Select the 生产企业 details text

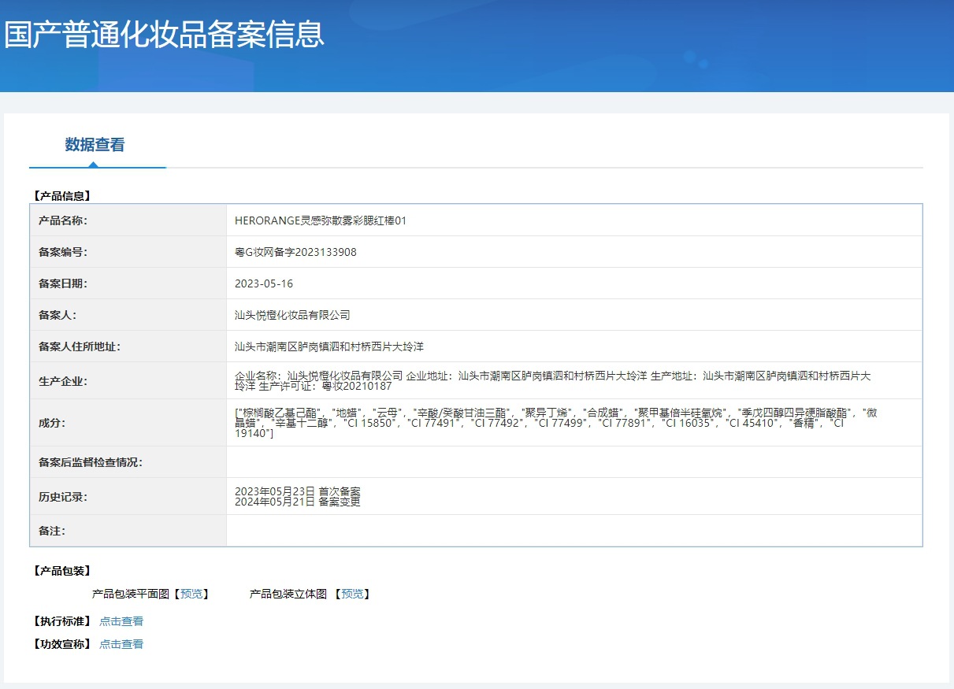[553, 381]
